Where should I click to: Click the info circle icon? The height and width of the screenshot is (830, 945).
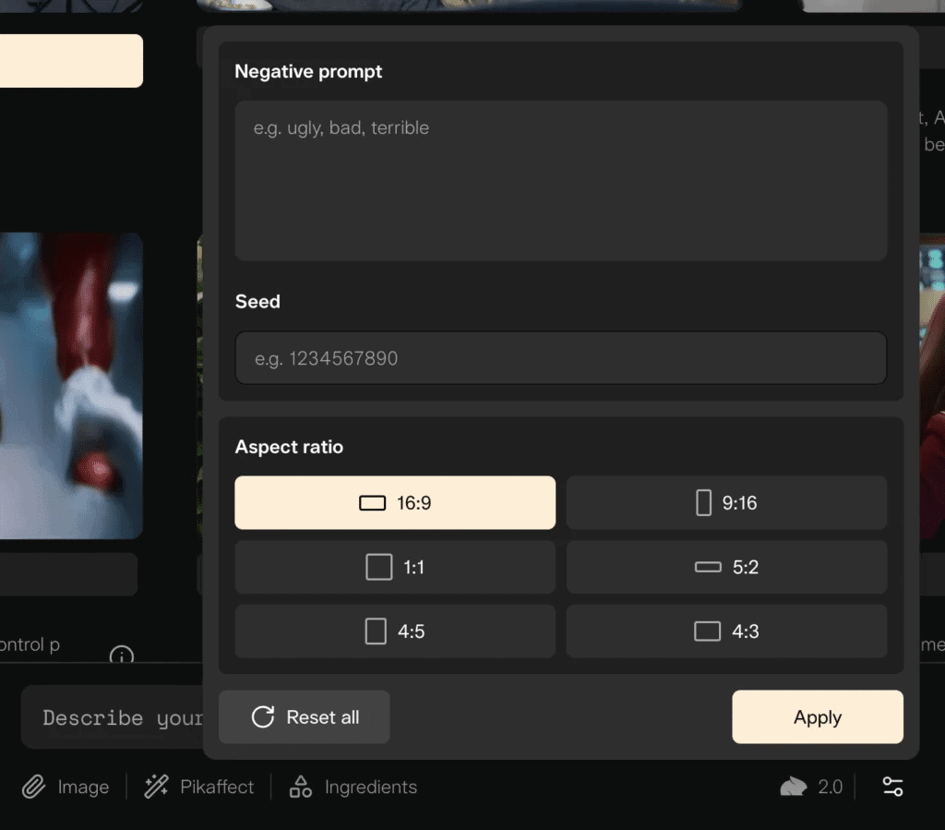(122, 656)
